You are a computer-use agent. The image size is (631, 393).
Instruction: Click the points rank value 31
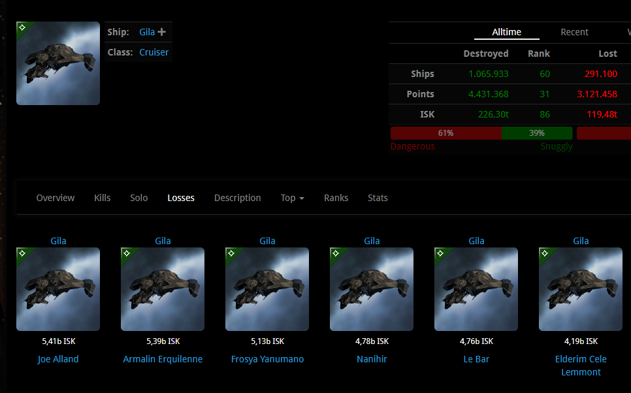[x=545, y=94]
